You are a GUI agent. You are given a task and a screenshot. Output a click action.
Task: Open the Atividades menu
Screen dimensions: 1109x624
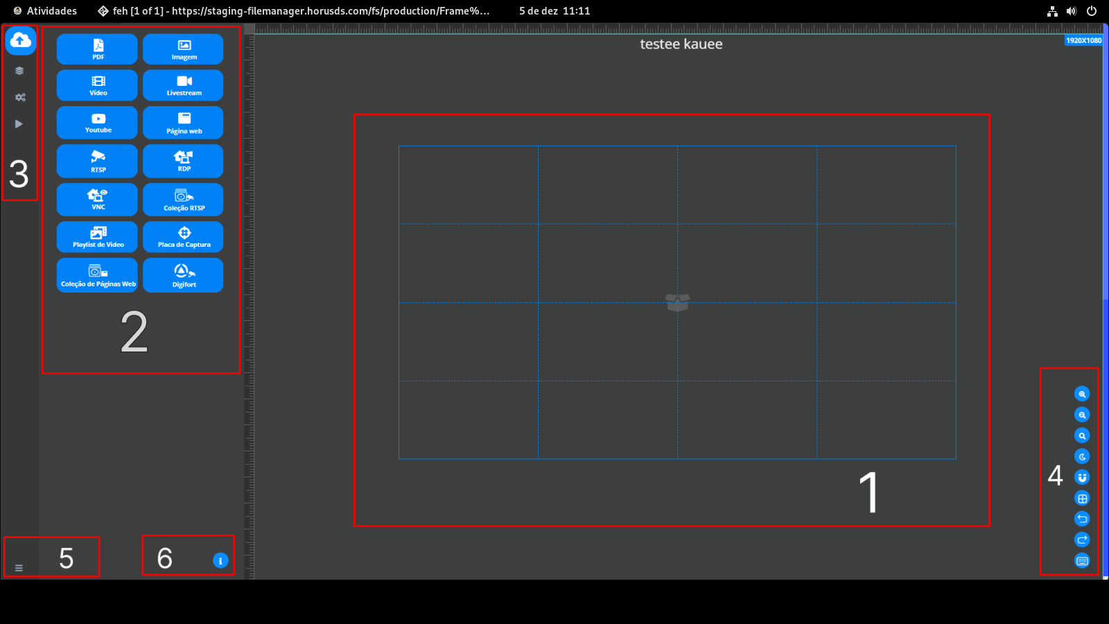pos(46,11)
